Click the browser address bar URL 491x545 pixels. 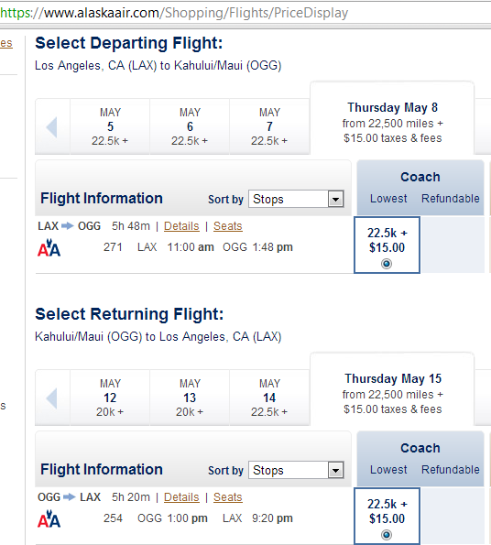[x=174, y=13]
